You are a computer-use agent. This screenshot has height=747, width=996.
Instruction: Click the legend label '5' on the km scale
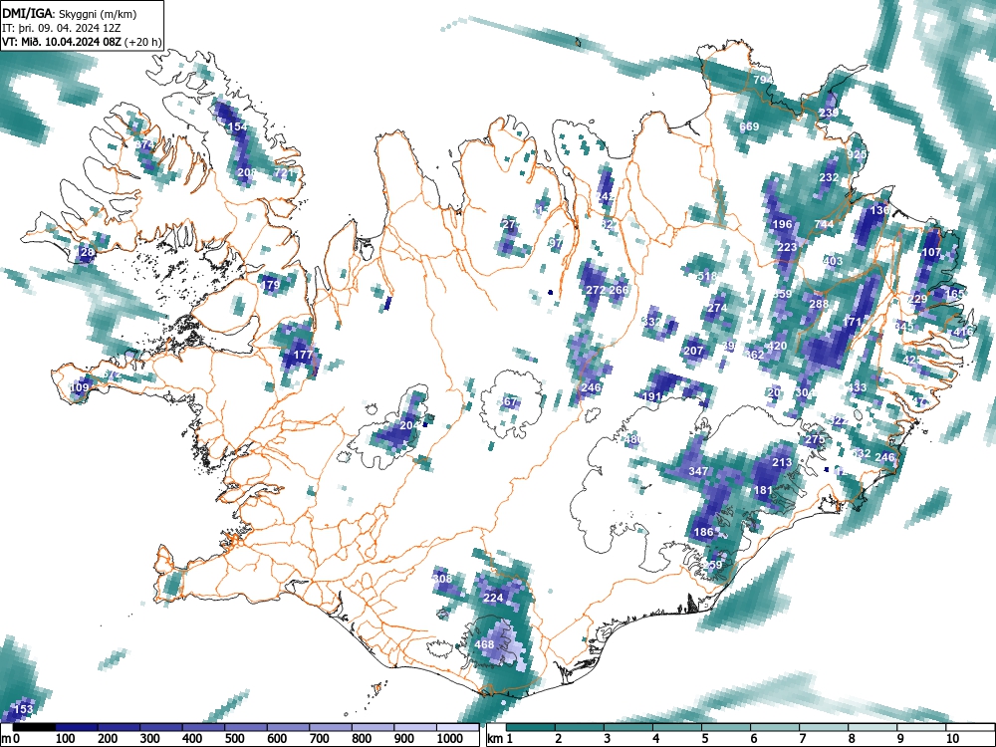705,738
